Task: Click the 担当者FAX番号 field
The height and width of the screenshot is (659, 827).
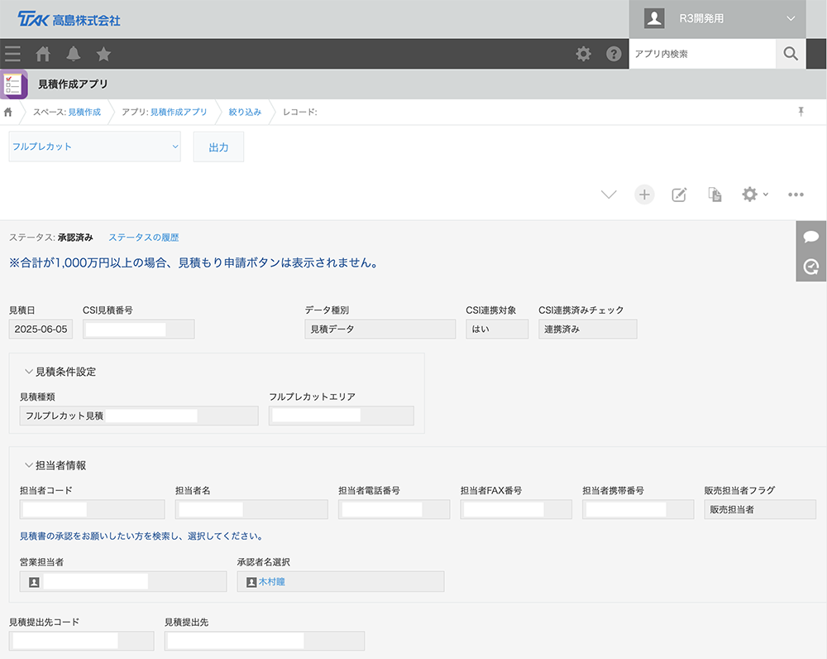Action: [x=516, y=509]
